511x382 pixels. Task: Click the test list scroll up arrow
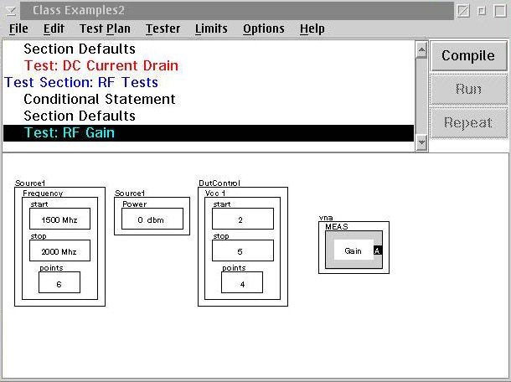[421, 50]
